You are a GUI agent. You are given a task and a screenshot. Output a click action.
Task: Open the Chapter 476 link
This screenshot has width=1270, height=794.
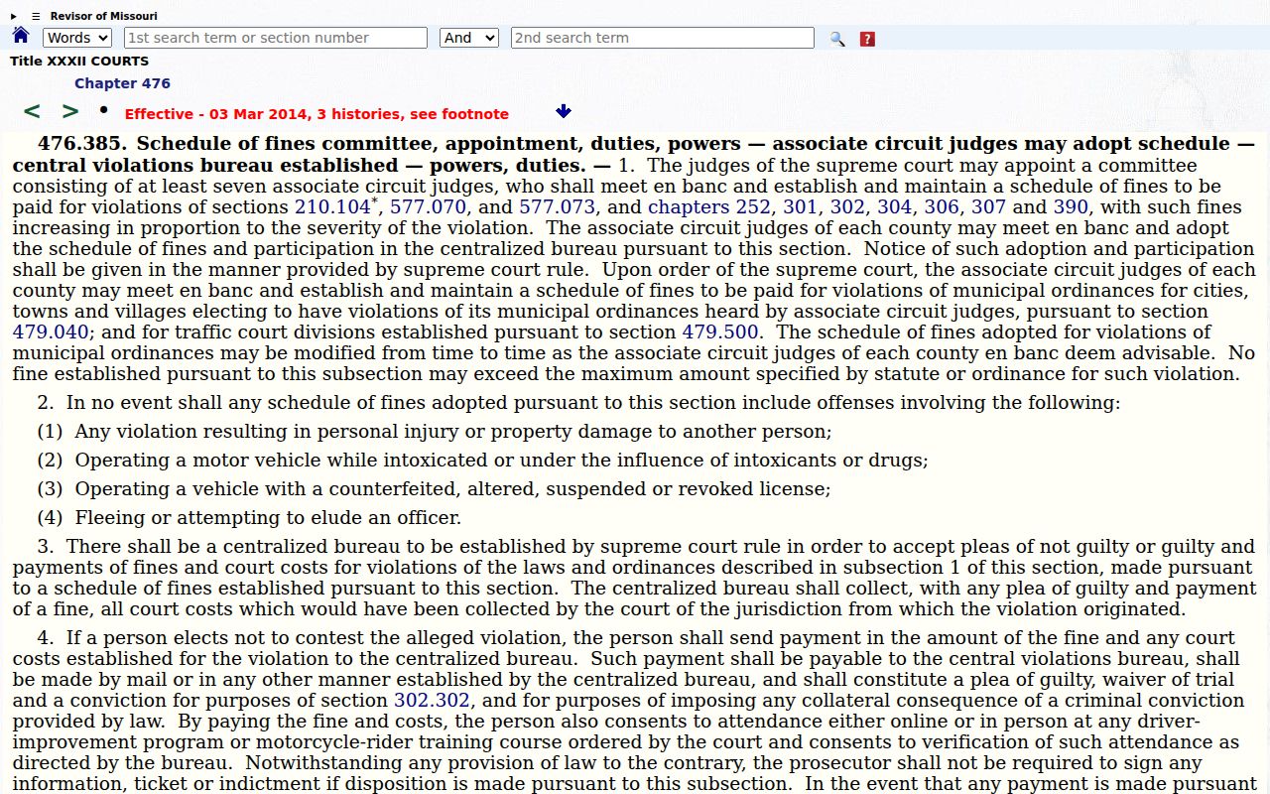click(x=122, y=83)
